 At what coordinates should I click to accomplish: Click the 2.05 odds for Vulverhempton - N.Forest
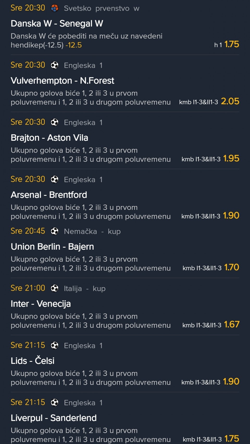230,101
